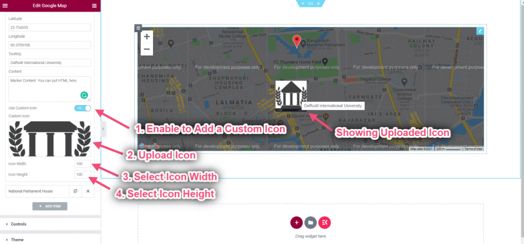524x244 pixels.
Task: Click the Edit Google Map panel title
Action: [50, 6]
